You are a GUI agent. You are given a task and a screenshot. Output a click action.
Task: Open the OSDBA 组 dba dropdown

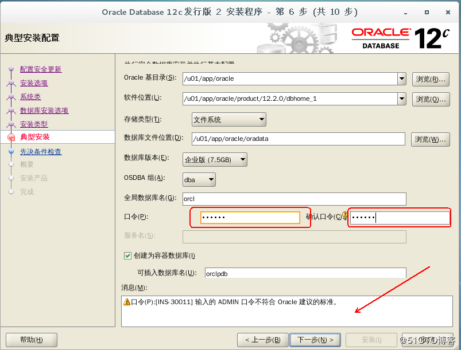click(x=199, y=179)
